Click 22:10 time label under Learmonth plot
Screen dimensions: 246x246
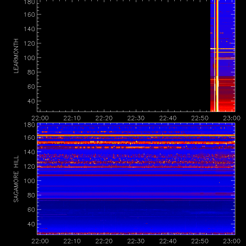pyautogui.click(x=72, y=118)
